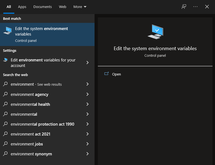Click the large computer icon in preview pane
This screenshot has height=165, width=215.
[155, 32]
